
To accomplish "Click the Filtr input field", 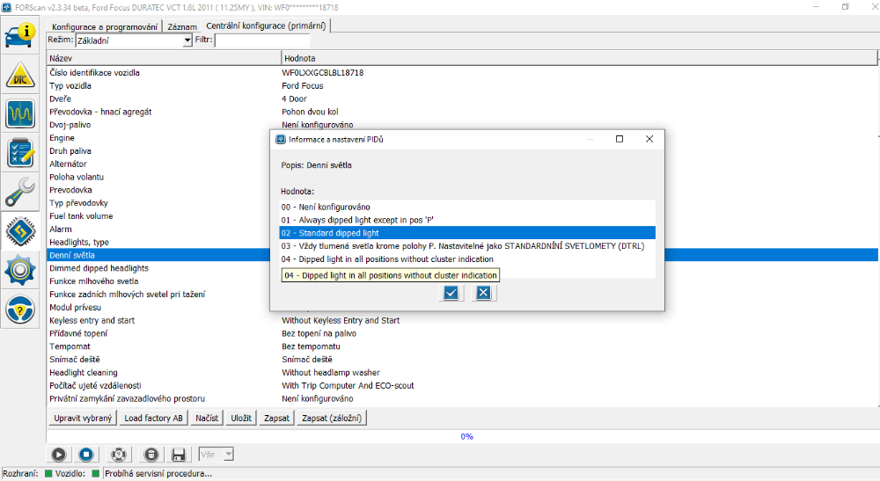I will click(261, 40).
